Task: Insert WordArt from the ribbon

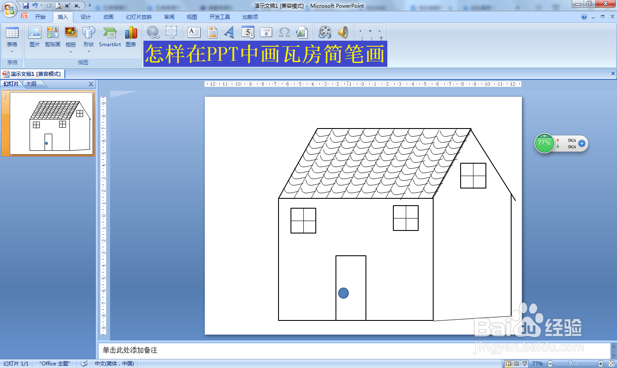Action: 228,32
